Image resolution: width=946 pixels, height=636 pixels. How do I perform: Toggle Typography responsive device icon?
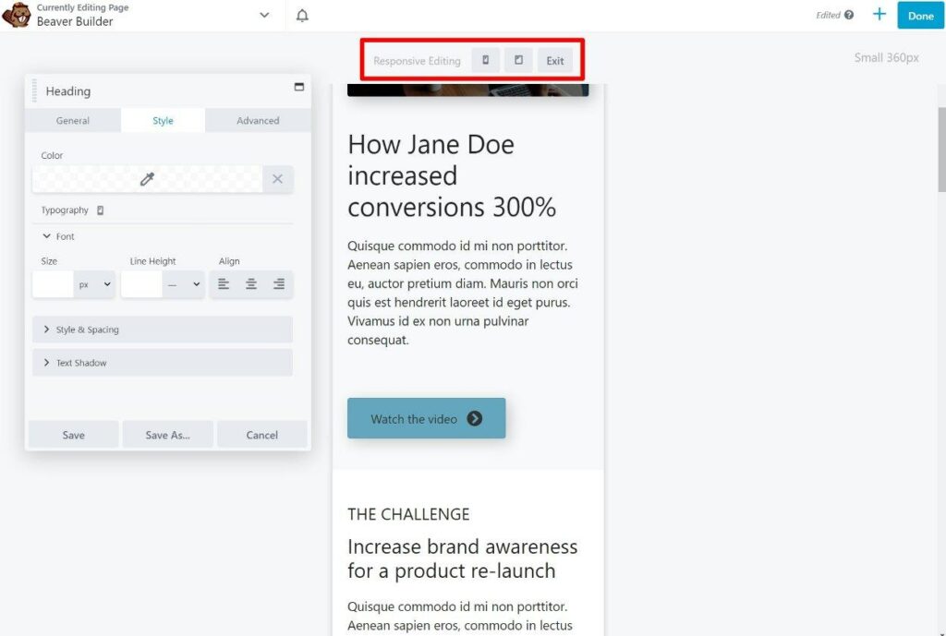(100, 210)
